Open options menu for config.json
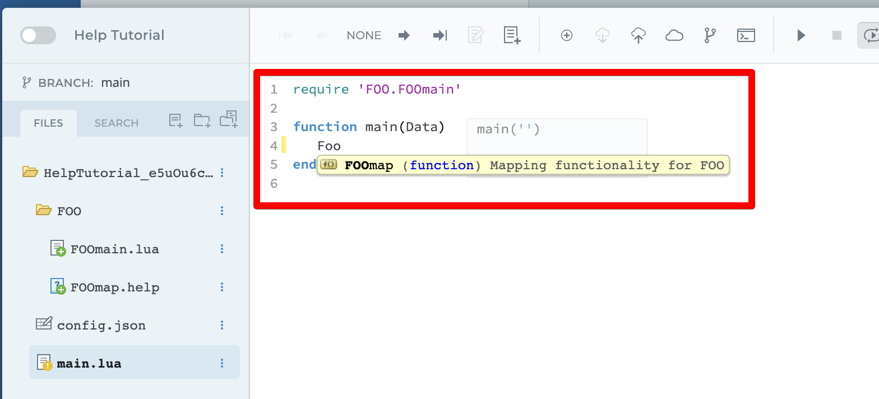Screen dimensions: 879x399 pos(222,325)
